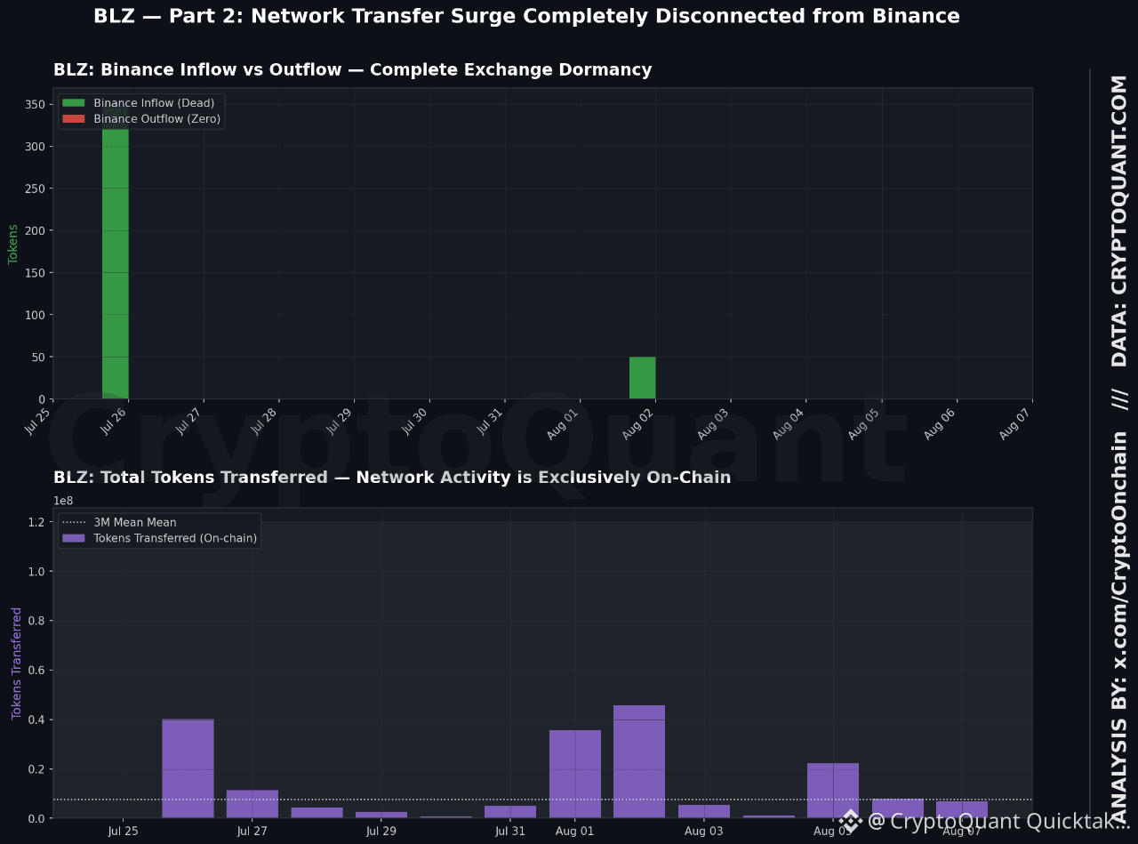Click the '0.8' tick on the transfers y-axis
The height and width of the screenshot is (844, 1138).
[x=36, y=621]
